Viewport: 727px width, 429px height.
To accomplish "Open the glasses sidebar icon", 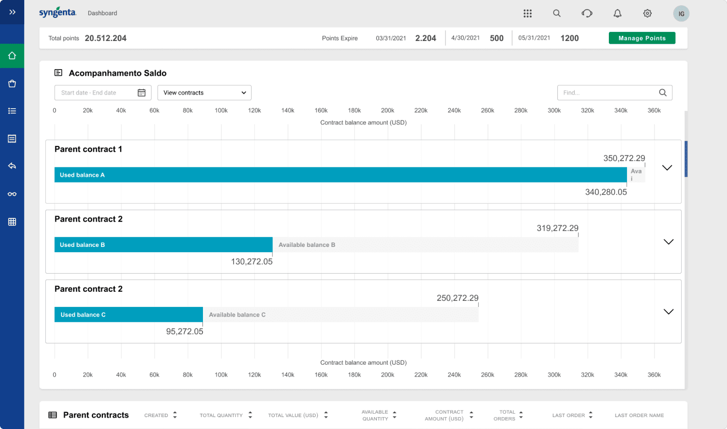I will pos(12,194).
